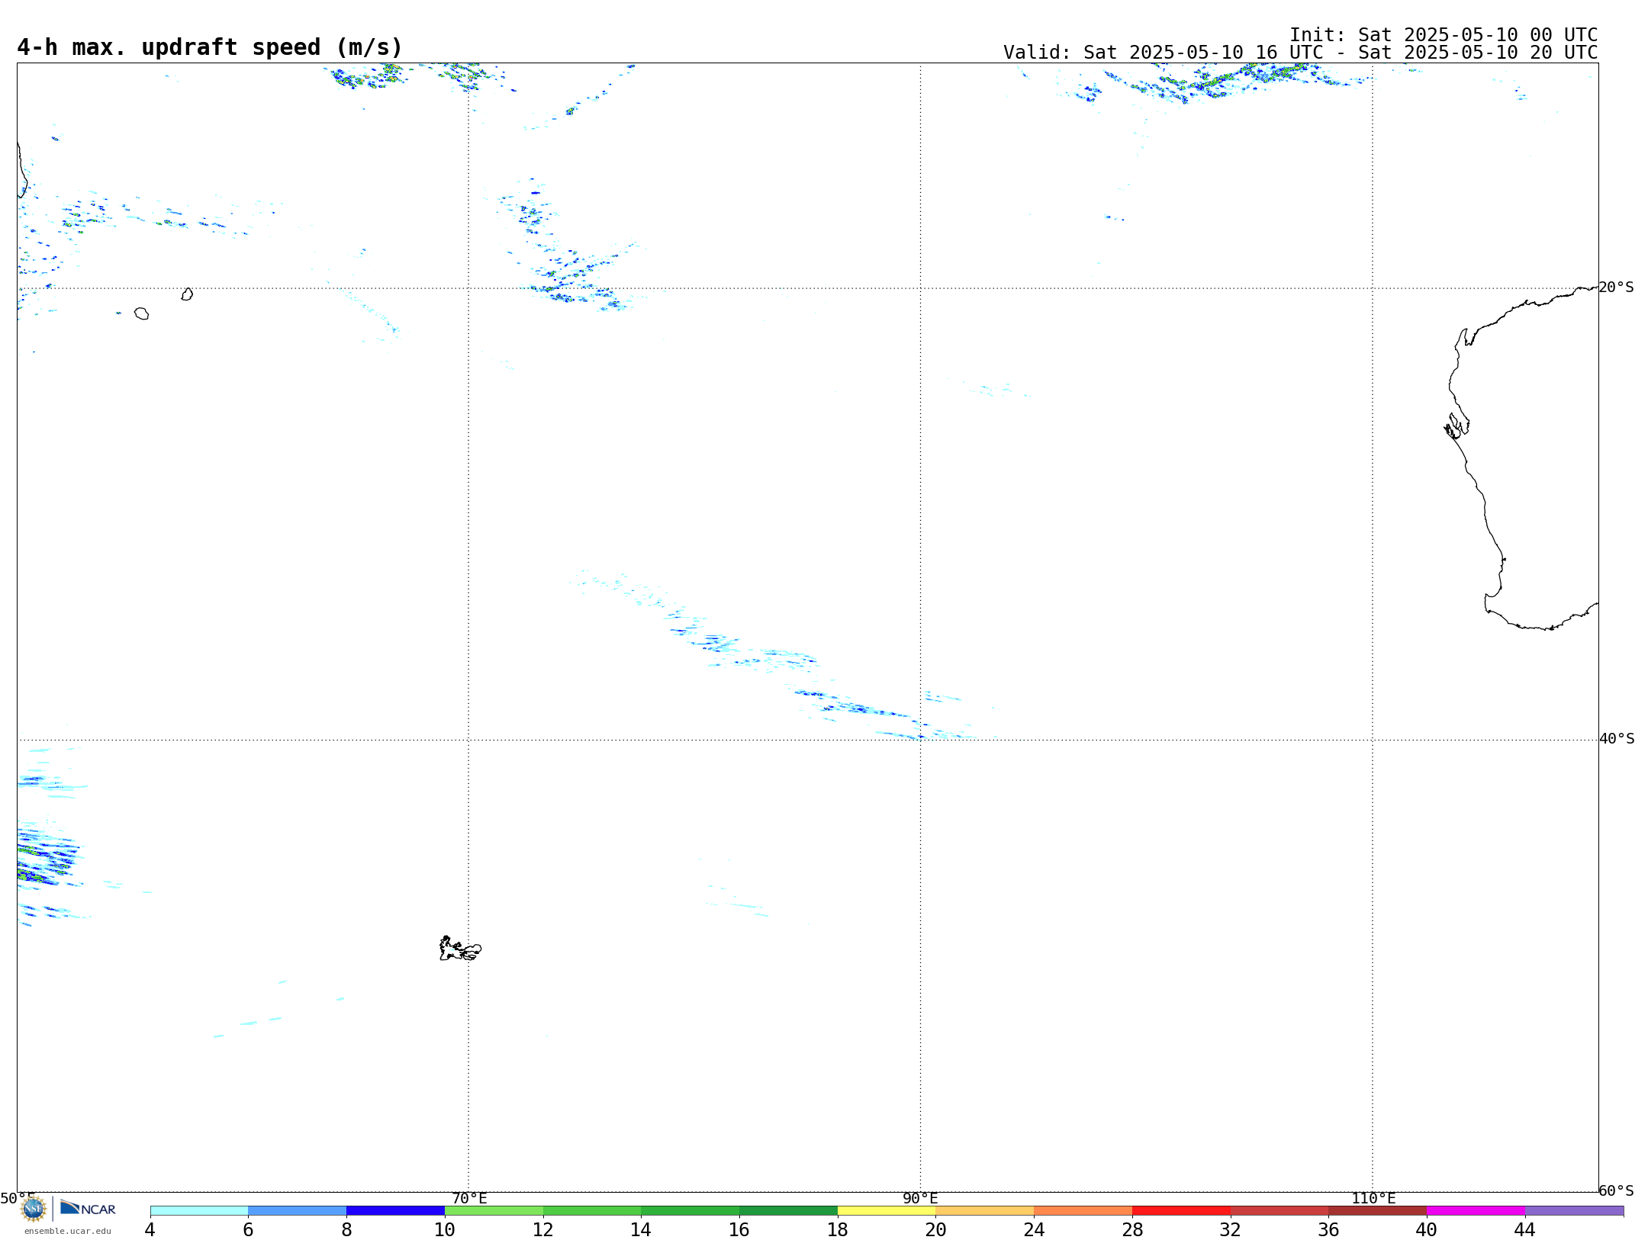Viewport: 1648px width, 1240px height.
Task: Select the orange 24–28 m/s swatch
Action: tap(1083, 1210)
